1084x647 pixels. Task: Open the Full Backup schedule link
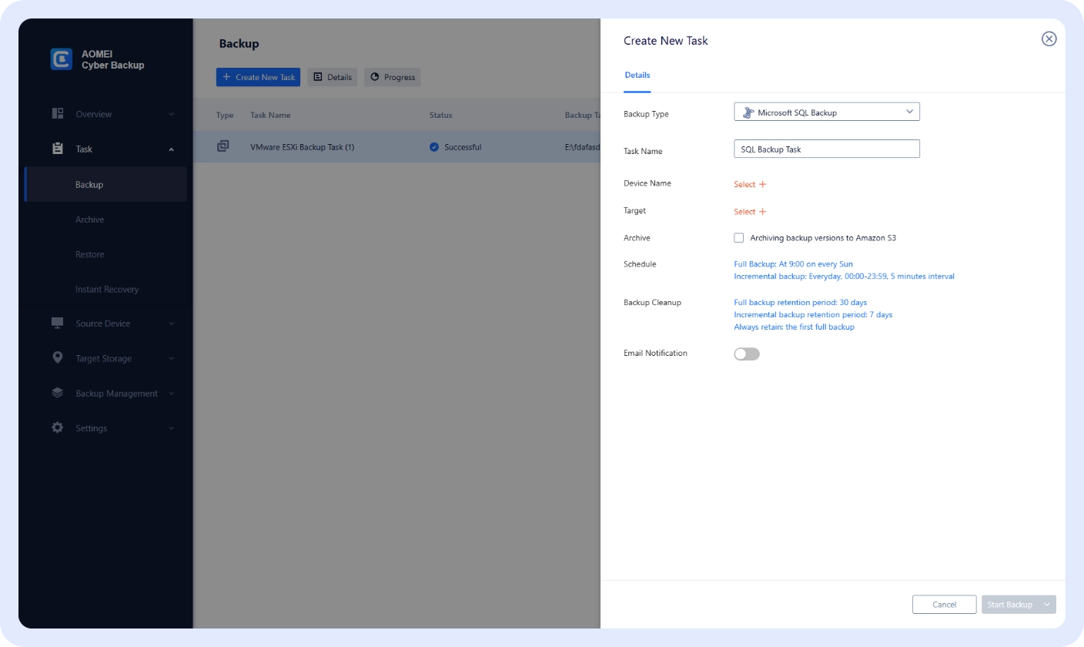793,264
